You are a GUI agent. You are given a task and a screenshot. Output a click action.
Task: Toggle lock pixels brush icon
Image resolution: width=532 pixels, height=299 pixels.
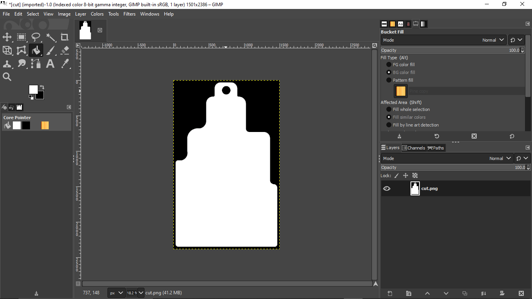[396, 176]
